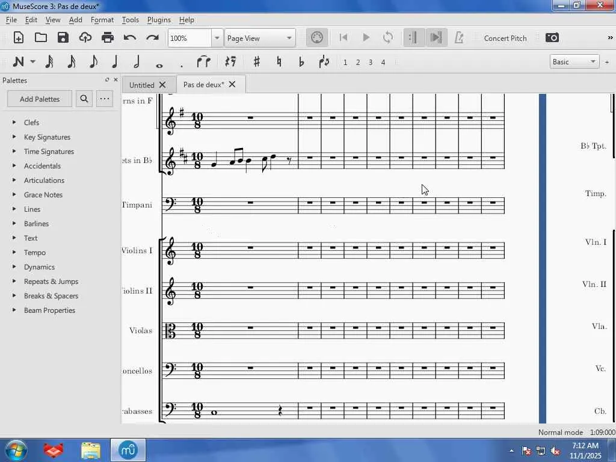616x462 pixels.
Task: Select voice 1
Action: point(345,63)
